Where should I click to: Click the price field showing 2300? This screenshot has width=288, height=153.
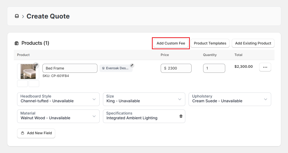176,68
